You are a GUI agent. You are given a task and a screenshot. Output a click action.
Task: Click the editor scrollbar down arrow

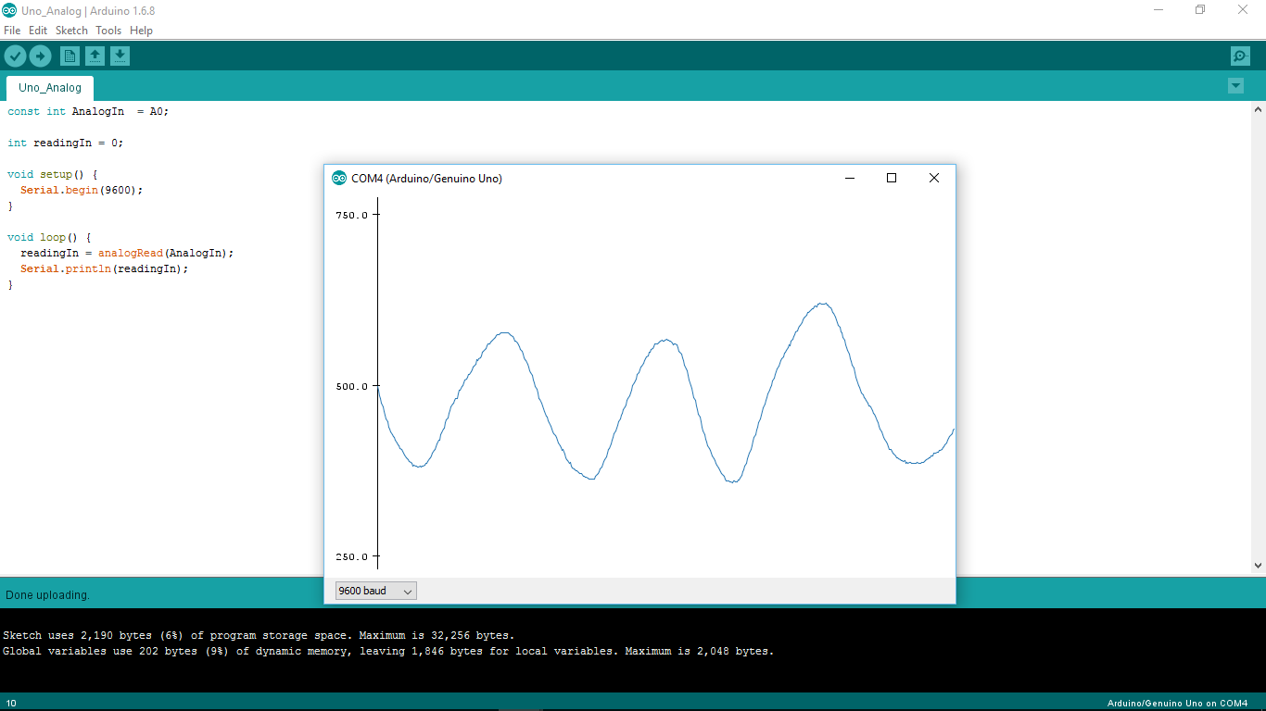(1259, 566)
